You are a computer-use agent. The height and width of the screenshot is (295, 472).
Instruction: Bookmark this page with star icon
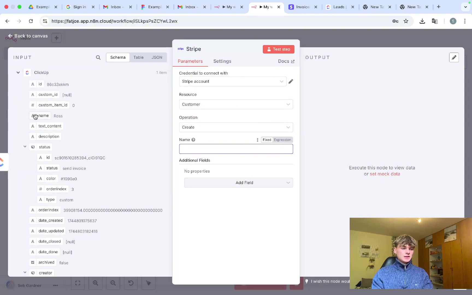click(406, 21)
